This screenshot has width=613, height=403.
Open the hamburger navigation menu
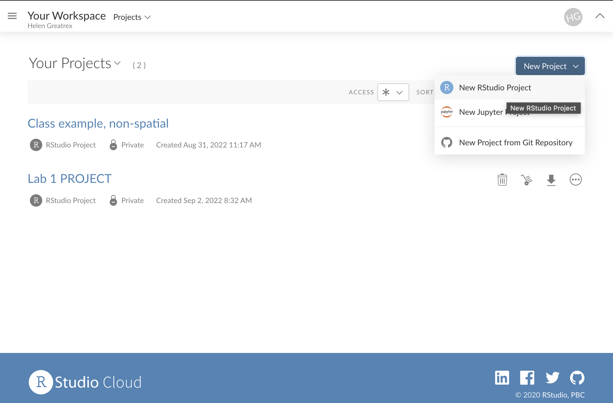coord(12,16)
